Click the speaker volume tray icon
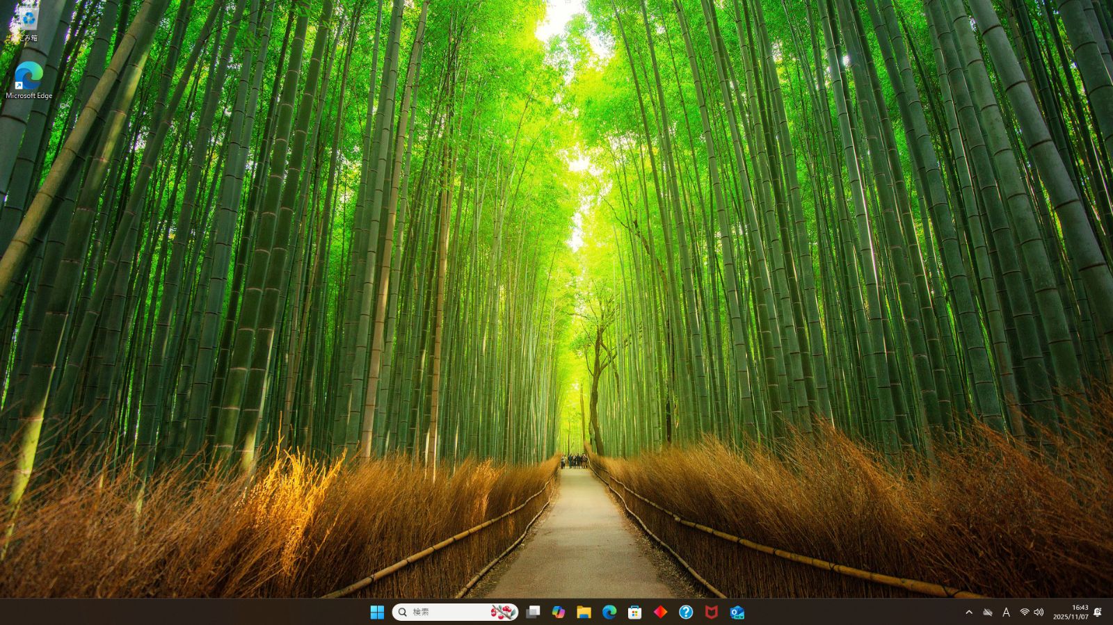Screen dimensions: 1113x625 click(x=1039, y=612)
